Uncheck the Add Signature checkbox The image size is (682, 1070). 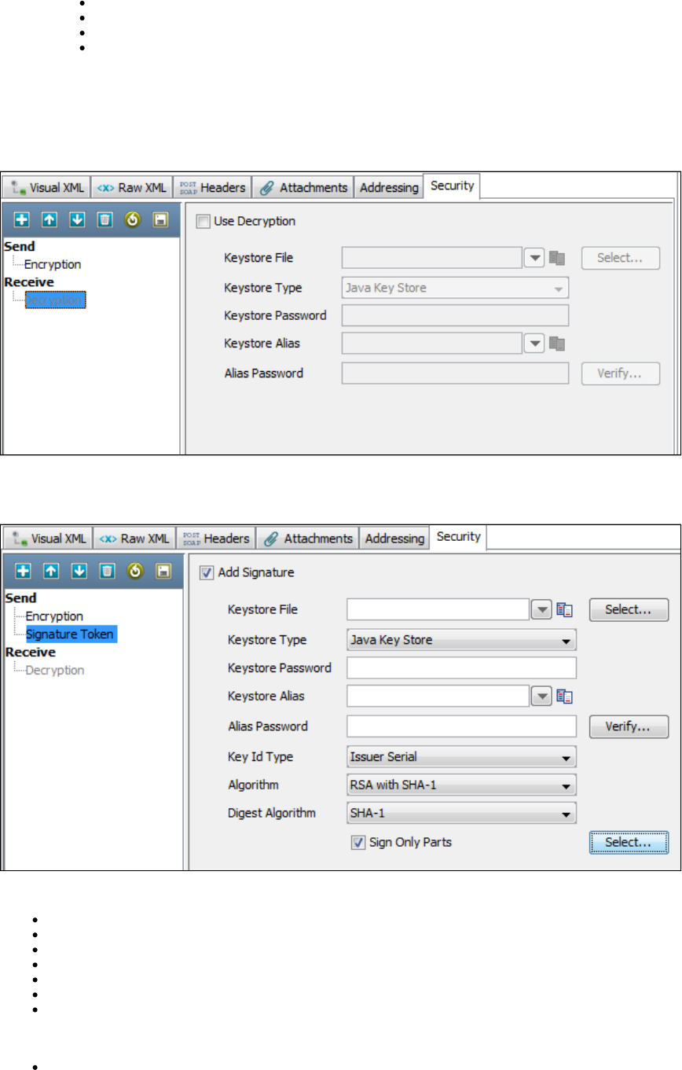coord(207,573)
